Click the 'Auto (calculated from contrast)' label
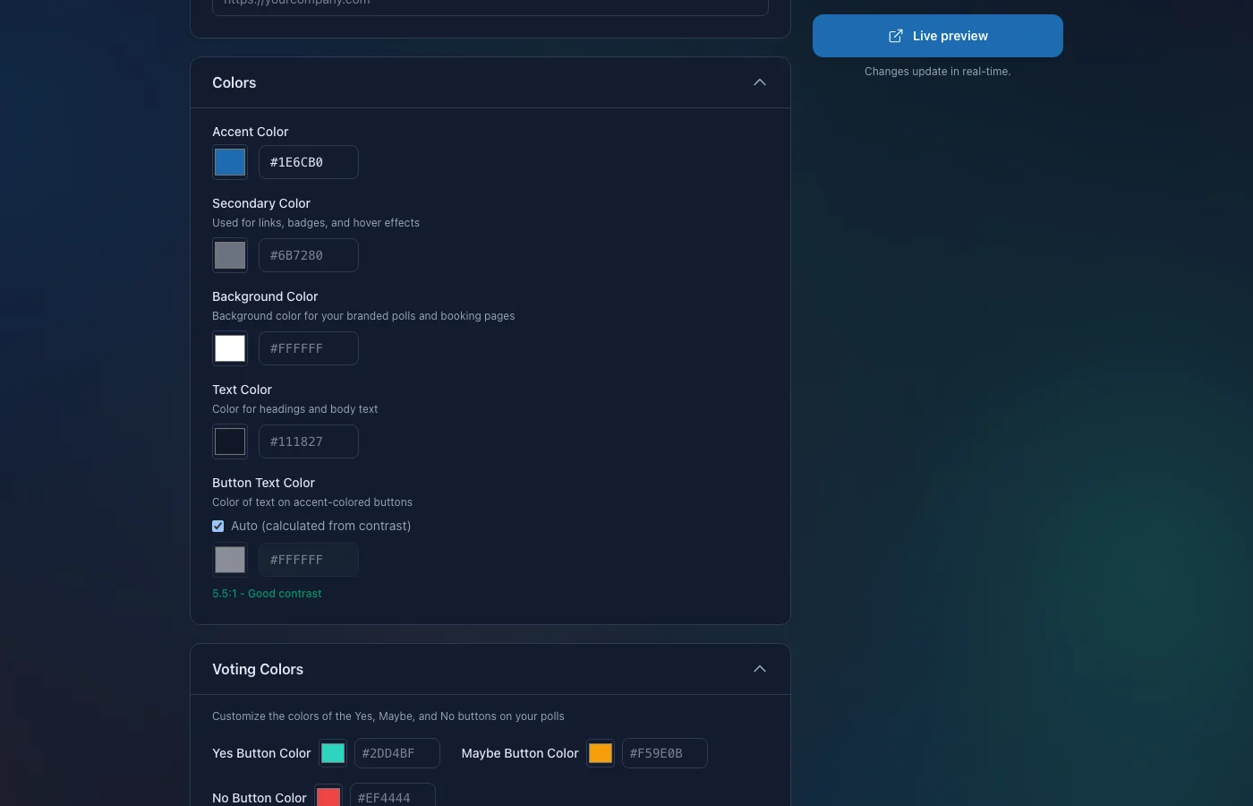The height and width of the screenshot is (806, 1253). (x=321, y=526)
